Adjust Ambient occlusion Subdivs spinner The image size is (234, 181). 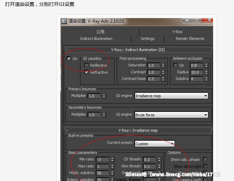[x=206, y=79]
